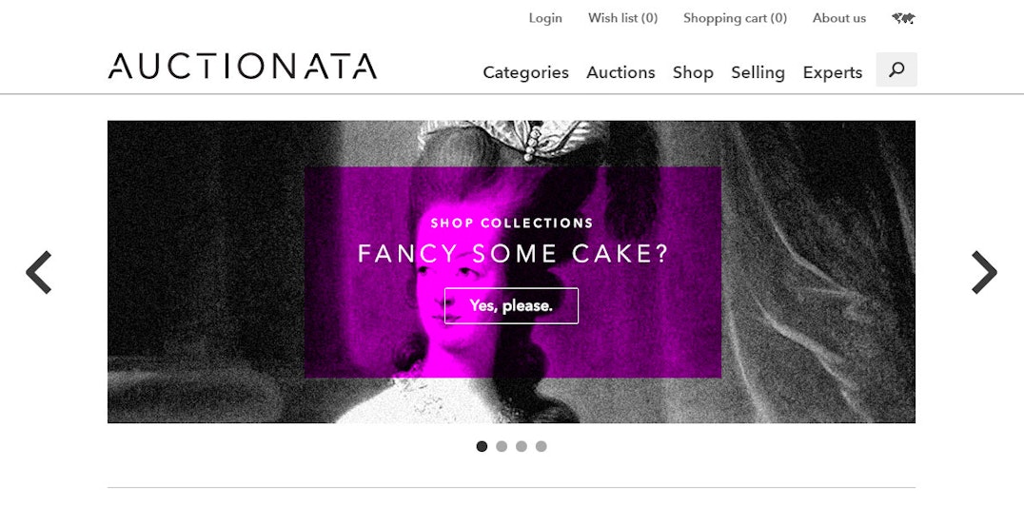Click the "Yes, please." button
Image resolution: width=1024 pixels, height=525 pixels.
(511, 305)
